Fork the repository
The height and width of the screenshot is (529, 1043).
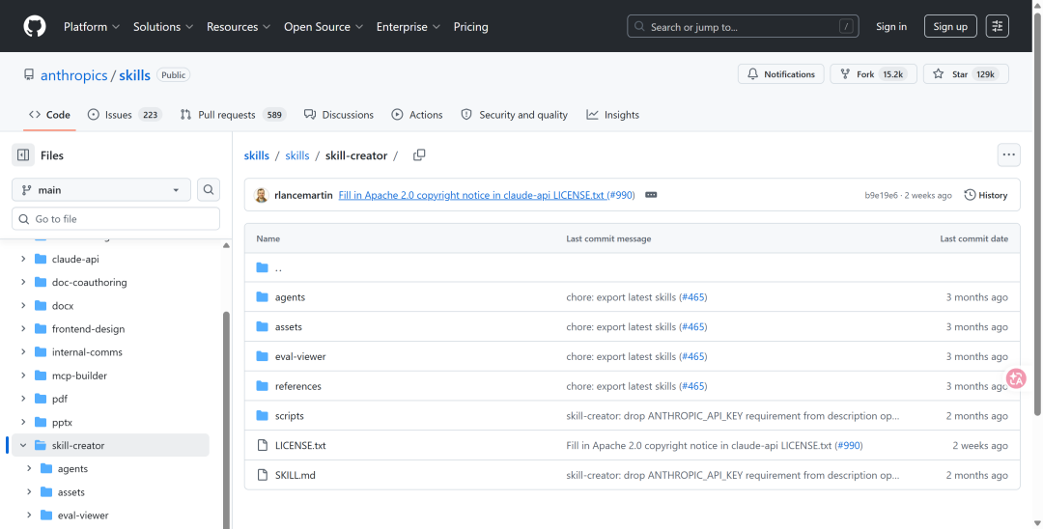point(873,74)
